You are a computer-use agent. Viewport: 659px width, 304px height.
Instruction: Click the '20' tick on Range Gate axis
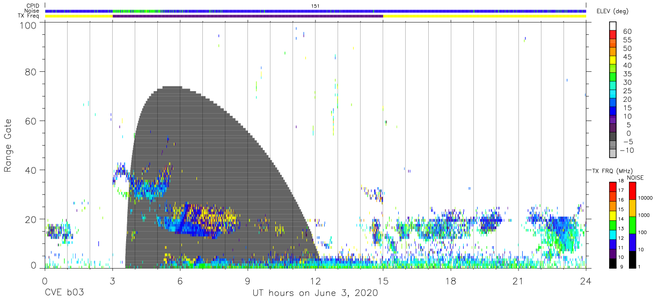[31, 219]
